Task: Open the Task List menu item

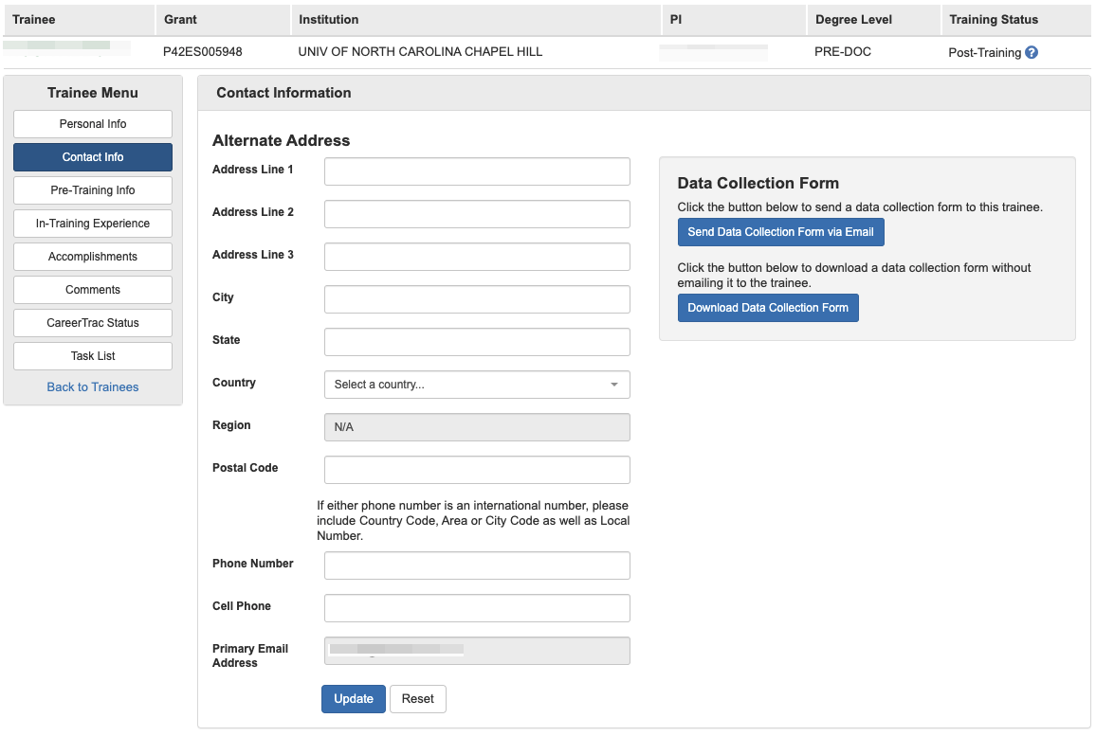Action: [93, 356]
